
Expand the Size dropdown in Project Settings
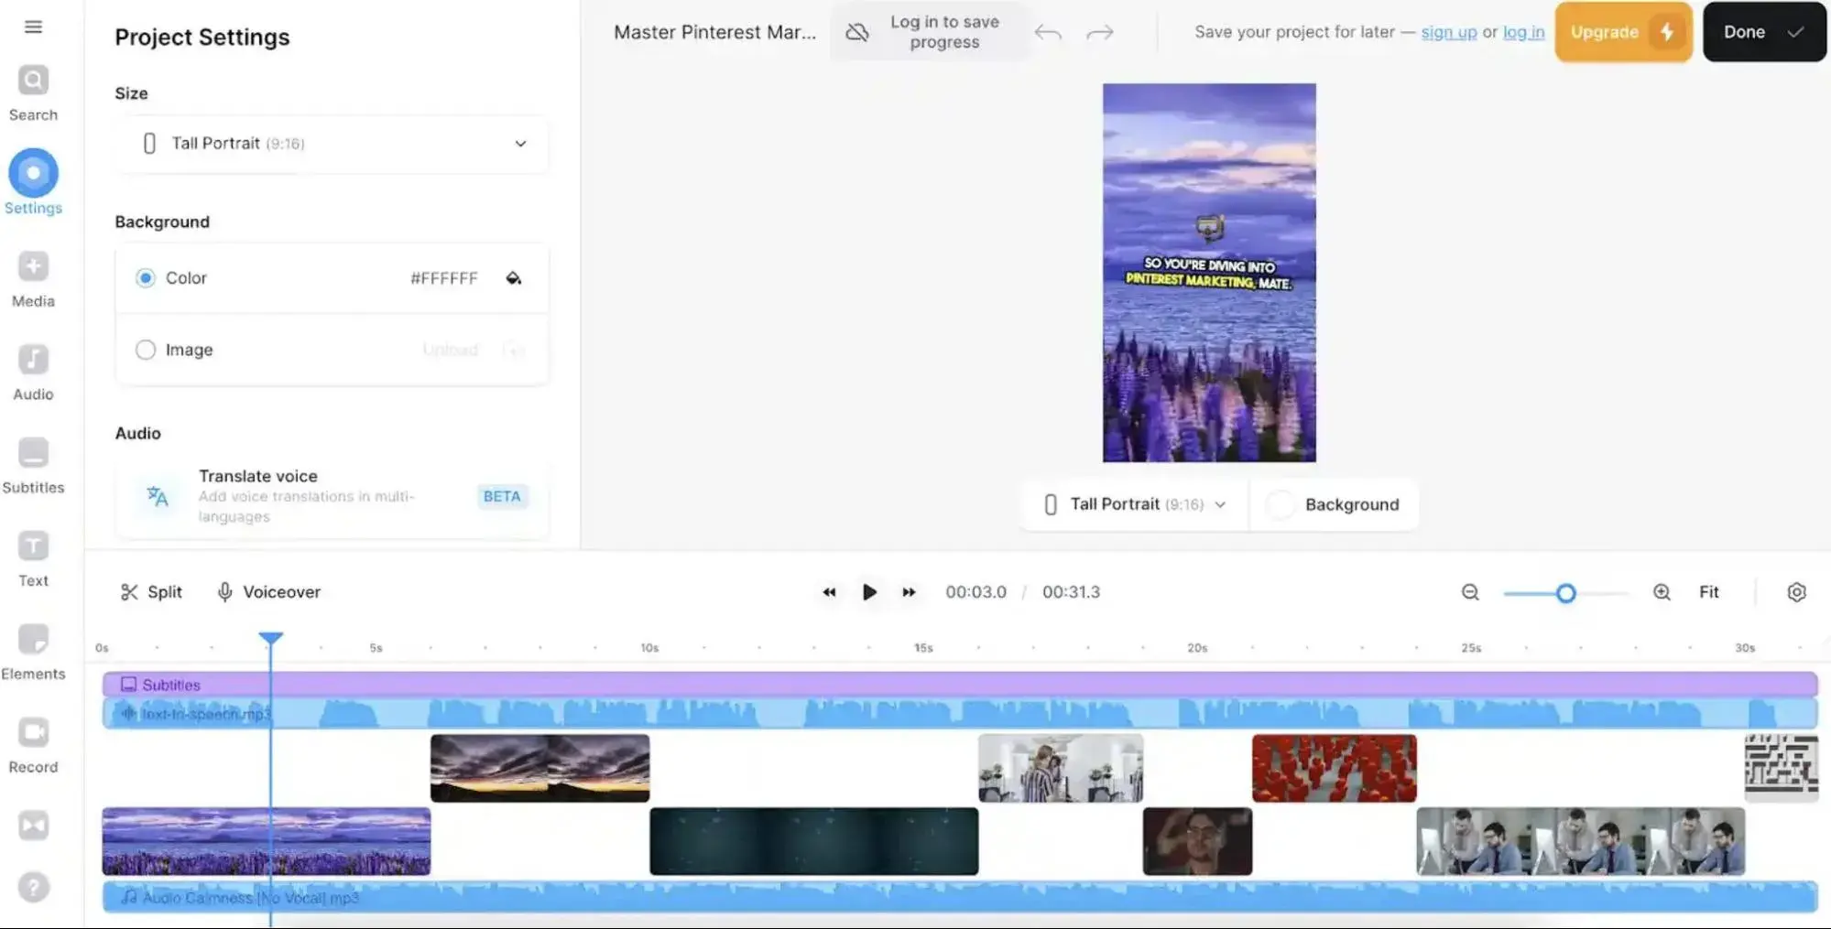pos(332,144)
